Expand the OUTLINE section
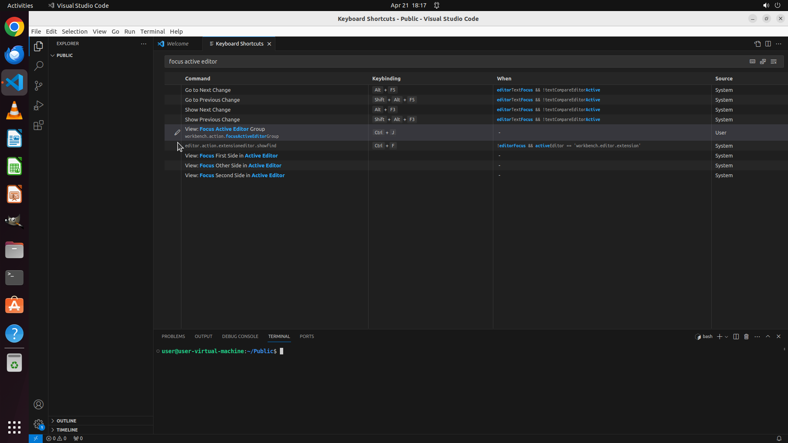This screenshot has height=443, width=788. 66,421
